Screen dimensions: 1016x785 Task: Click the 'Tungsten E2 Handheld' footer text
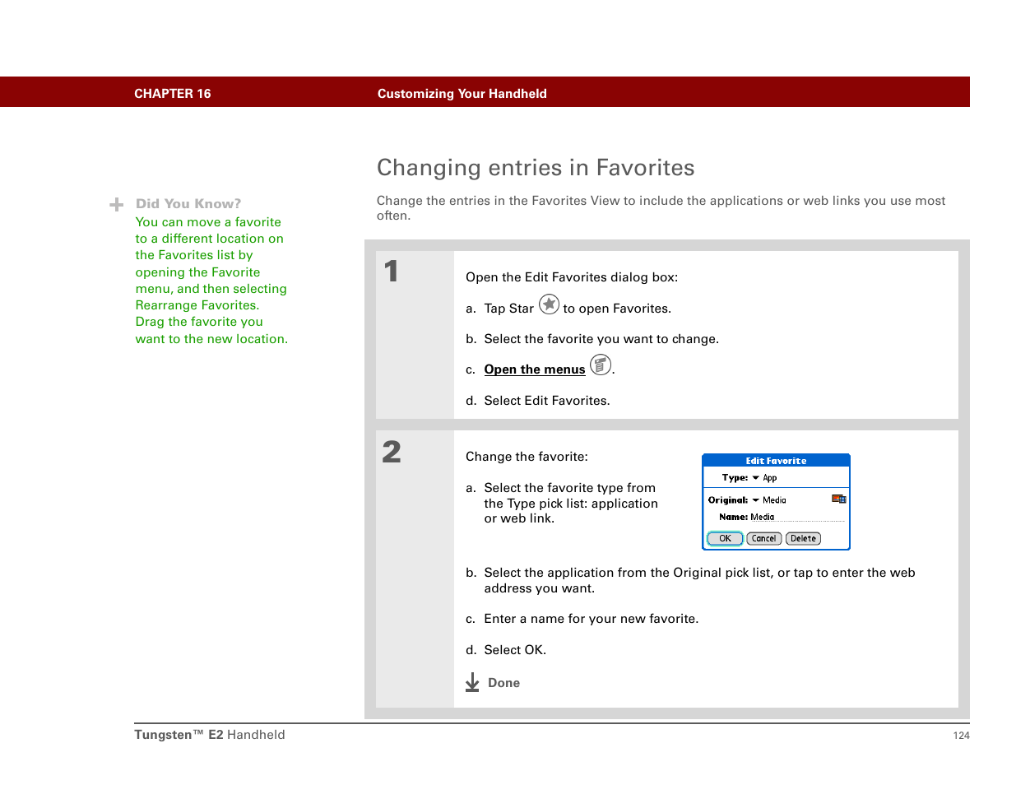(x=210, y=735)
